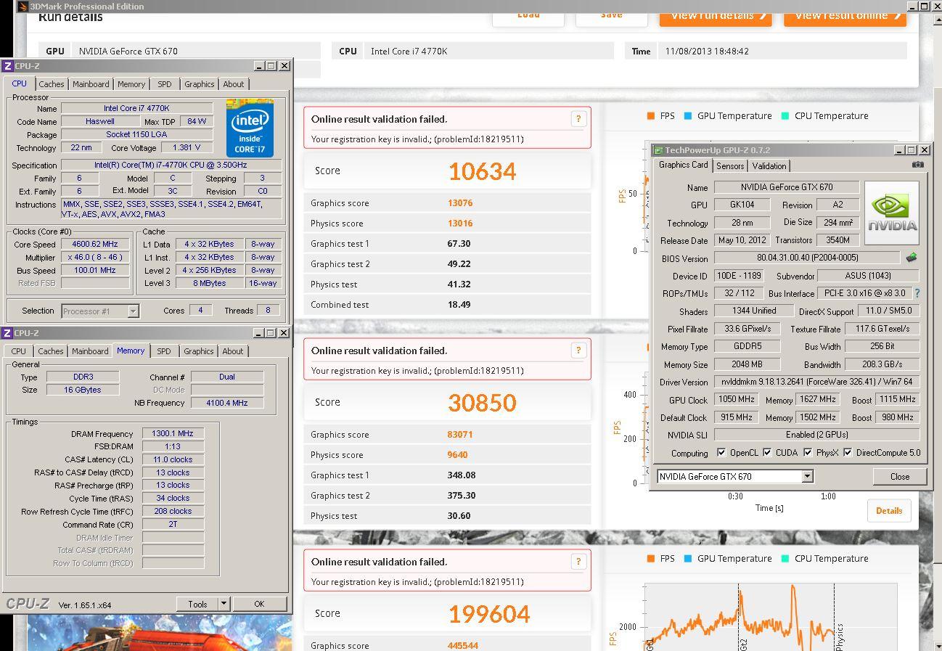Click the NVIDIA logo in GPU-Z

pyautogui.click(x=892, y=213)
